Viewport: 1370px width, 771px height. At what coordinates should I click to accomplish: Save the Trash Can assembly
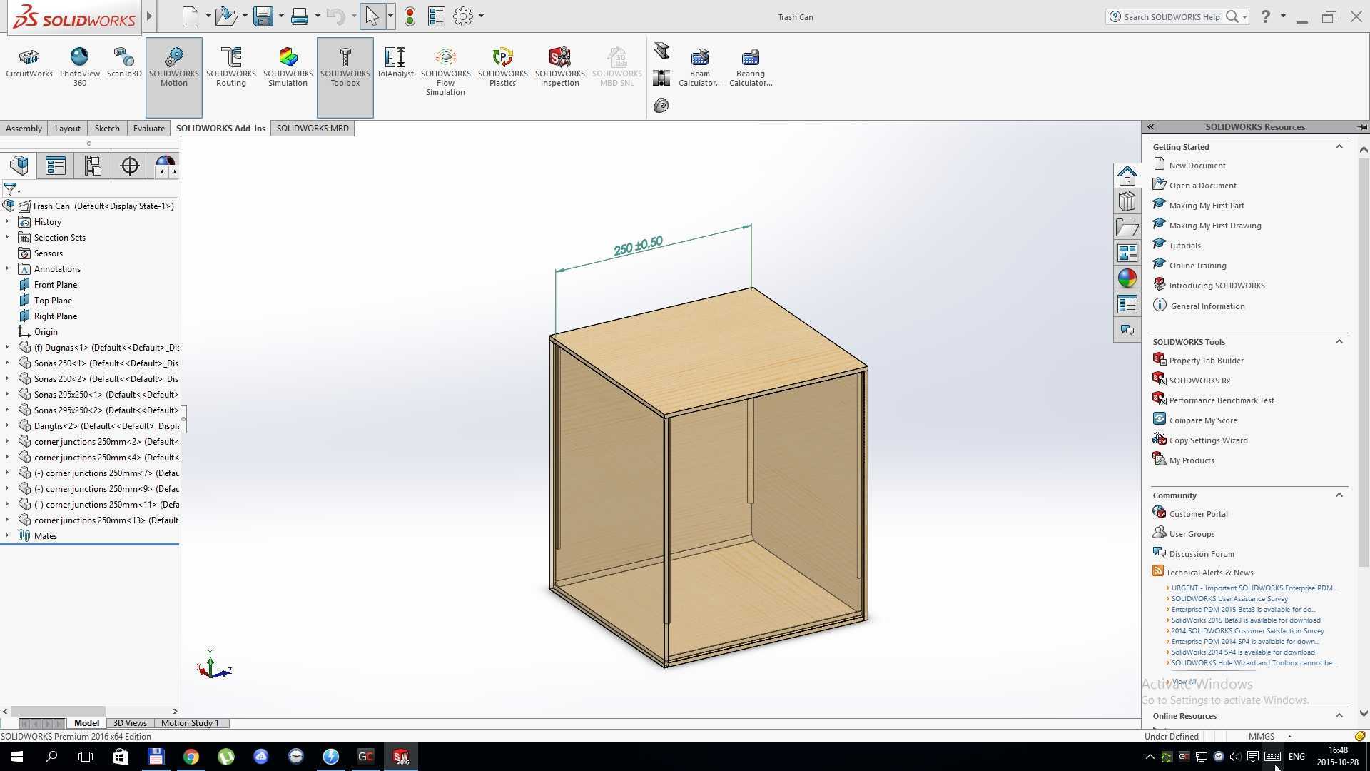263,16
